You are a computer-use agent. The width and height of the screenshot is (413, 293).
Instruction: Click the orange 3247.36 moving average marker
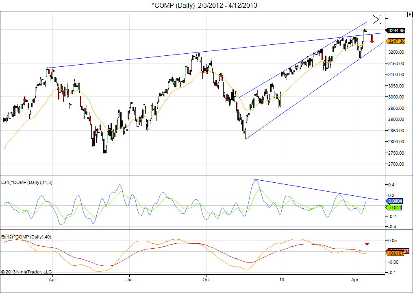(396, 41)
